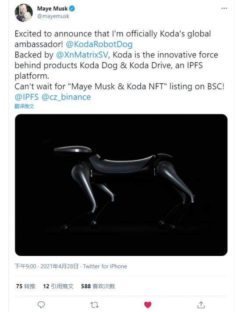
Task: Open the @mayemusk handle
Action: point(53,16)
